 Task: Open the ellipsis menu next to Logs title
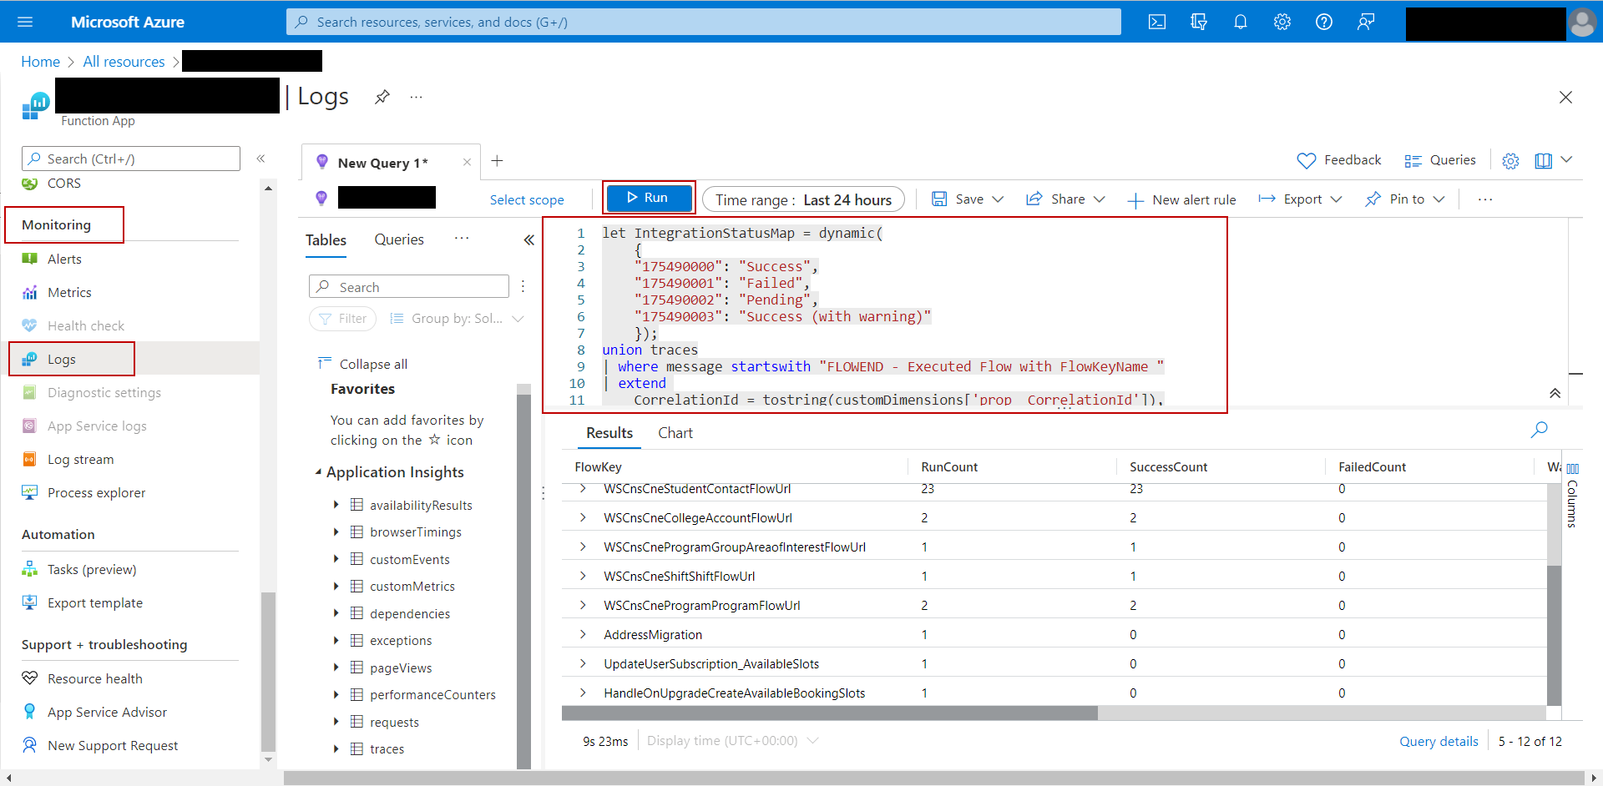pos(416,97)
